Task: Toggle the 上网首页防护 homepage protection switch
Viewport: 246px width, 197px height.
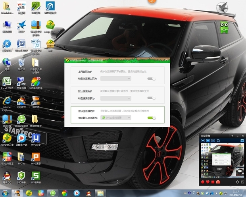Action: pyautogui.click(x=151, y=79)
